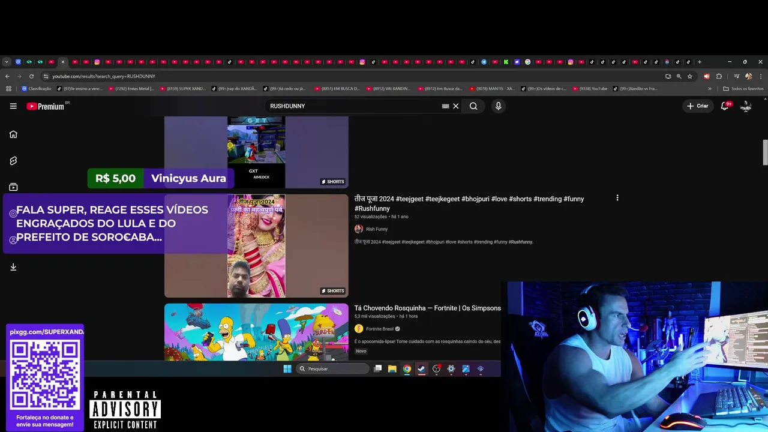Open Chrome extensions puzzle icon
Screen dimensions: 768x432
[719, 76]
